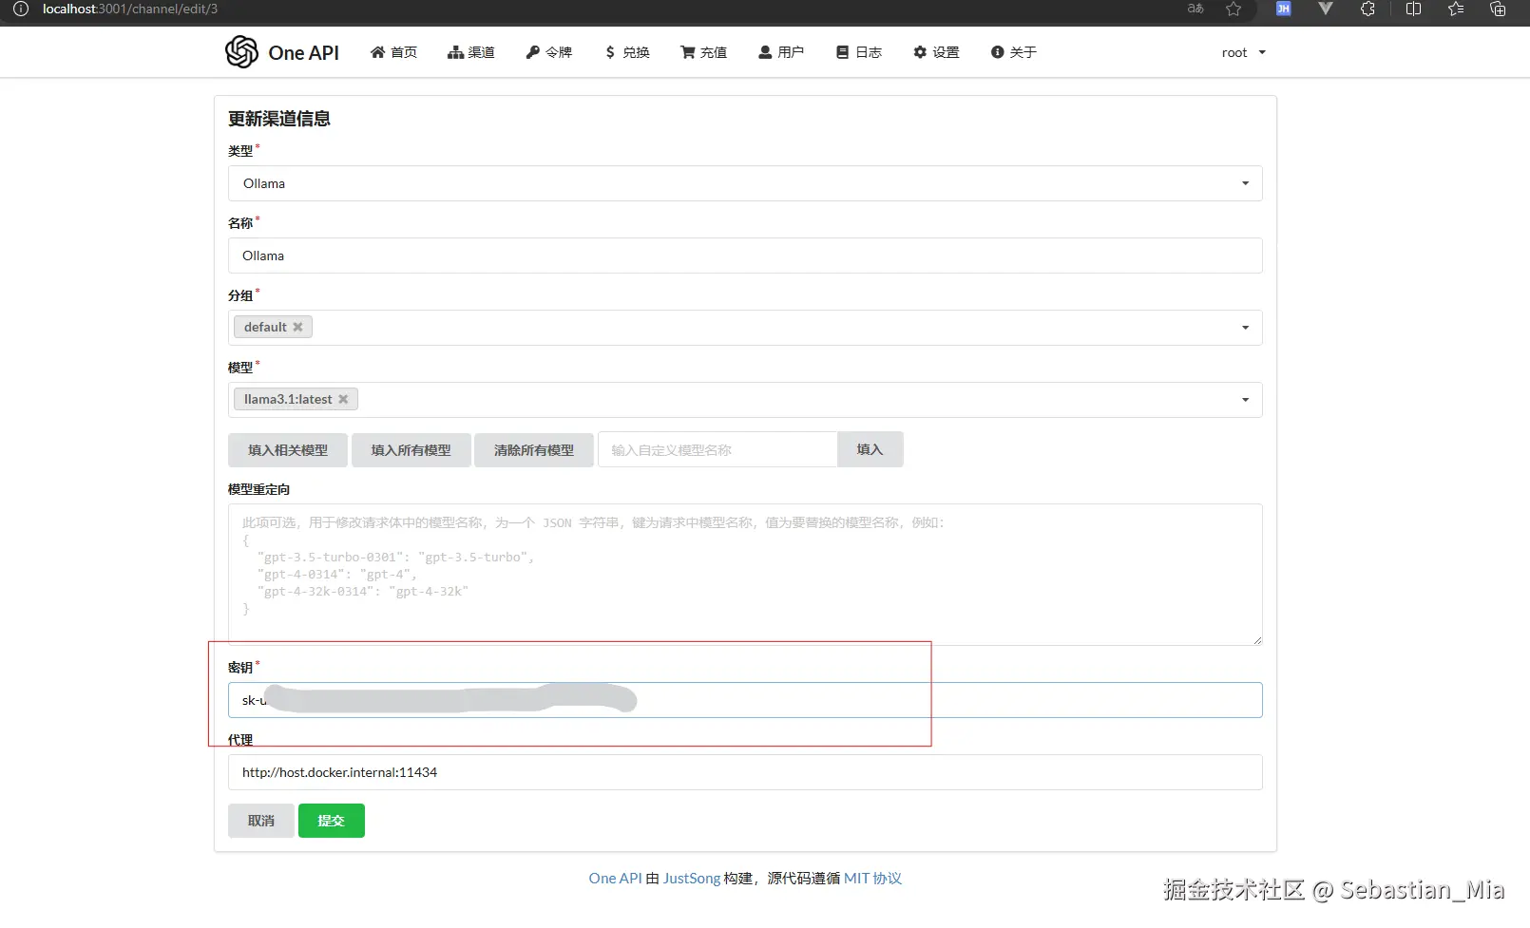Screen dimensions: 1530x928
Task: Click the 设置 settings gear icon
Action: [918, 52]
